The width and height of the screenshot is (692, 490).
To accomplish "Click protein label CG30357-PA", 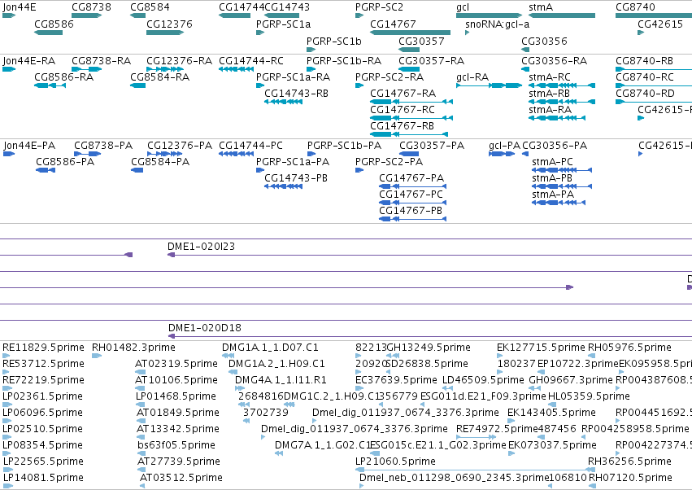I will pyautogui.click(x=432, y=146).
